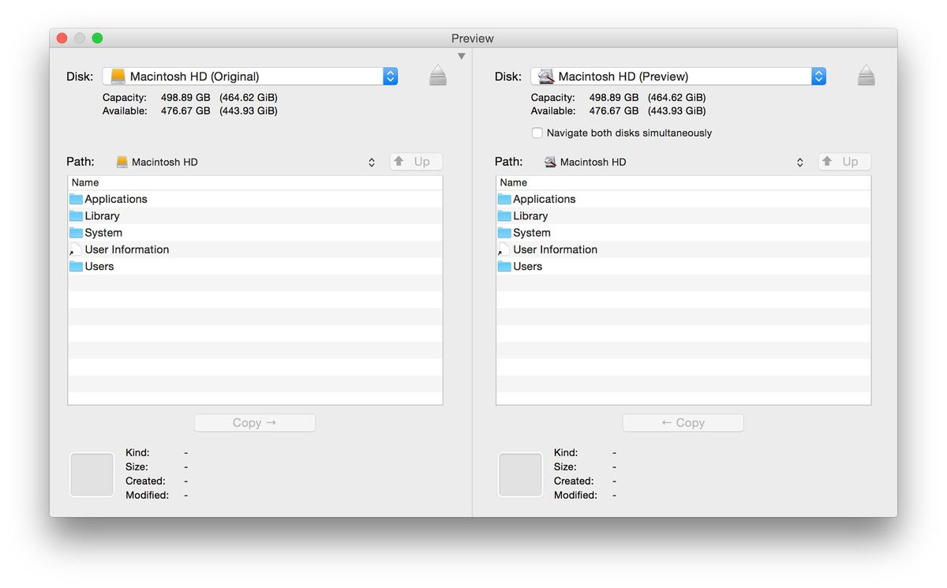Viewport: 947px width, 588px height.
Task: Click the System folder icon in the right pane
Action: point(503,232)
